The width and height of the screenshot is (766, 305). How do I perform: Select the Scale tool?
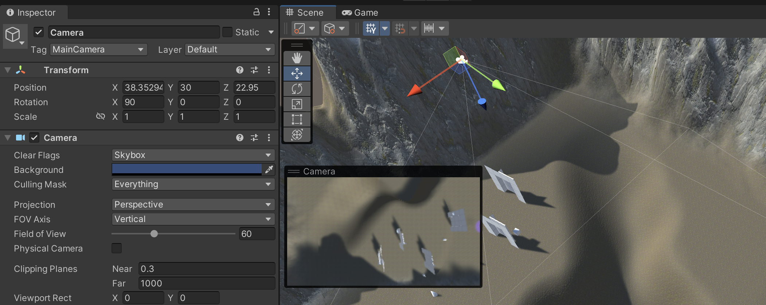297,104
